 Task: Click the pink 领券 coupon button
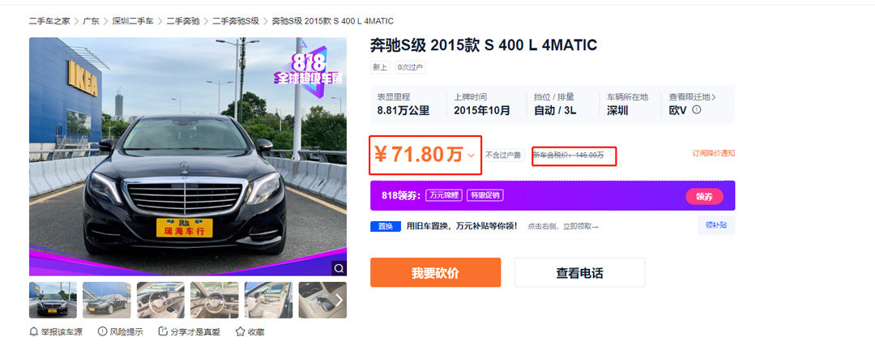pos(704,196)
